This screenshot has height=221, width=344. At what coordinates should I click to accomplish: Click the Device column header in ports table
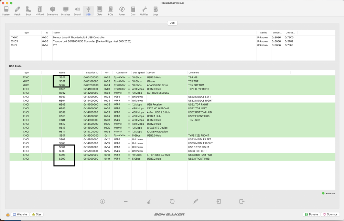[x=167, y=72]
